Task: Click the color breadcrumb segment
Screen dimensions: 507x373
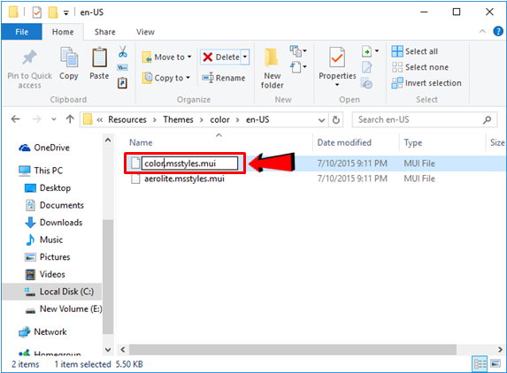Action: [x=219, y=120]
